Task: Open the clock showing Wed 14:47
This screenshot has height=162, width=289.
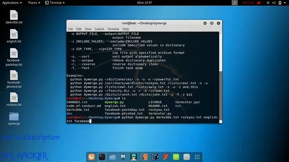Action: click(x=144, y=3)
